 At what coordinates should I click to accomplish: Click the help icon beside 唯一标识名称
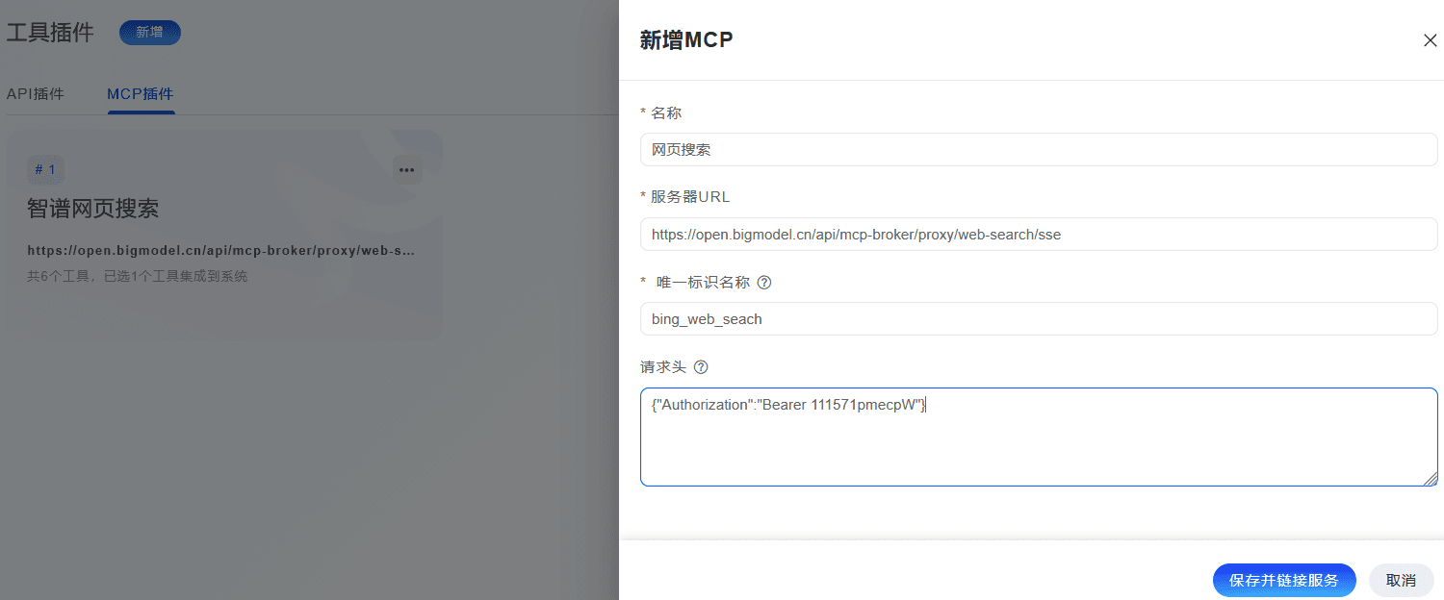coord(764,283)
